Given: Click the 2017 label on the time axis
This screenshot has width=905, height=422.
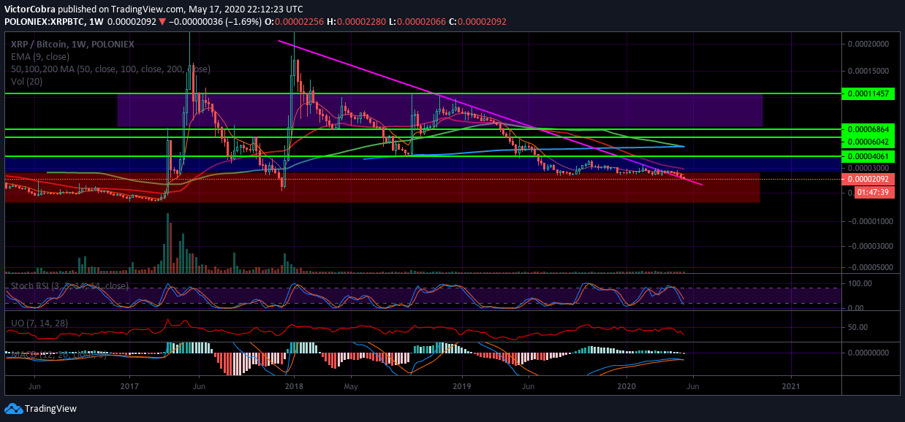Looking at the screenshot, I should click(129, 385).
